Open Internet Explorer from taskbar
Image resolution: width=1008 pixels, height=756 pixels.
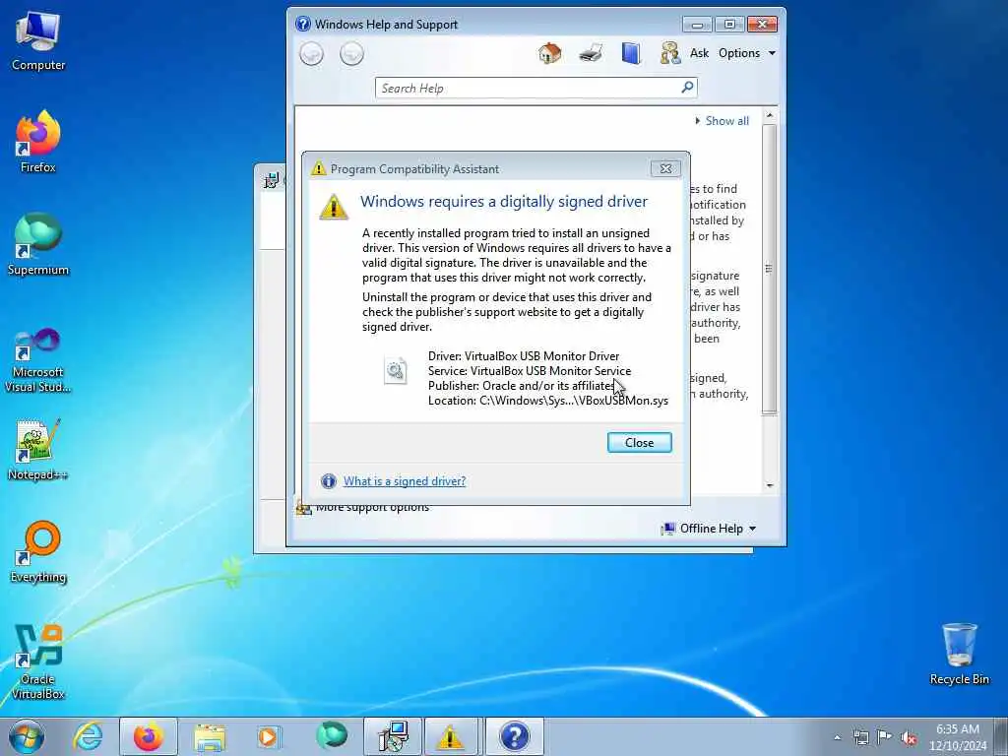[x=88, y=736]
